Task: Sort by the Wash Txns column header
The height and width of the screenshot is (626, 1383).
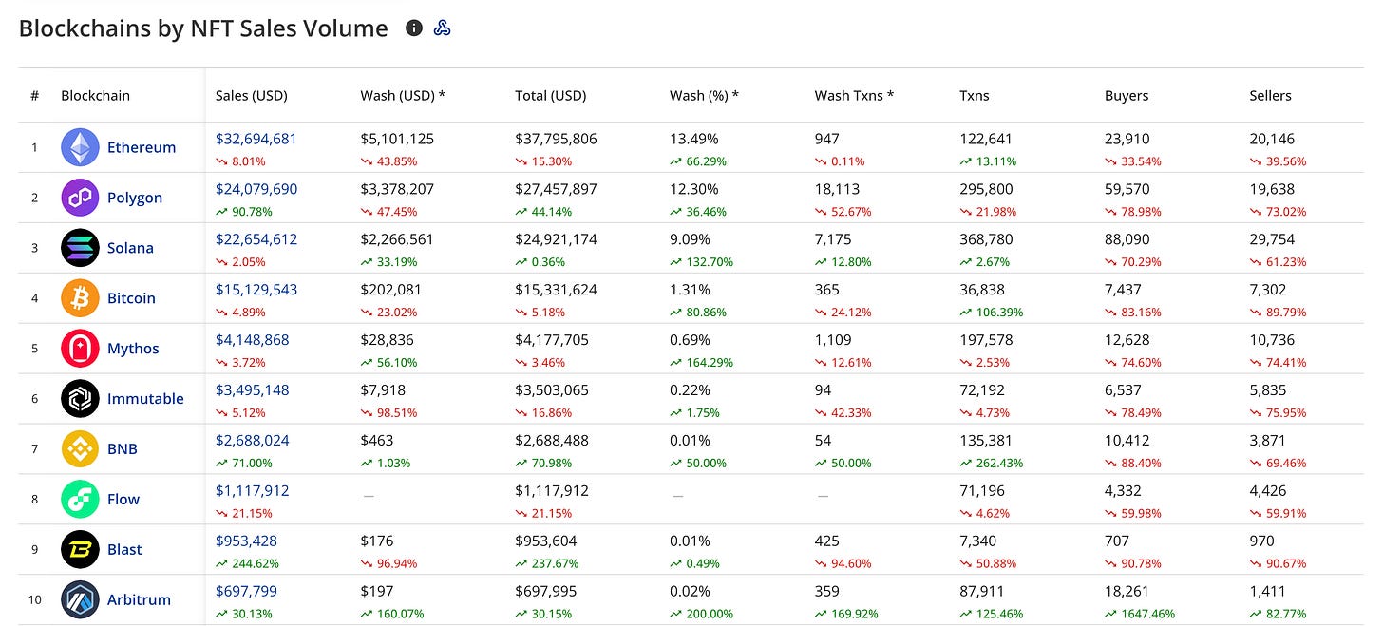Action: (x=855, y=96)
